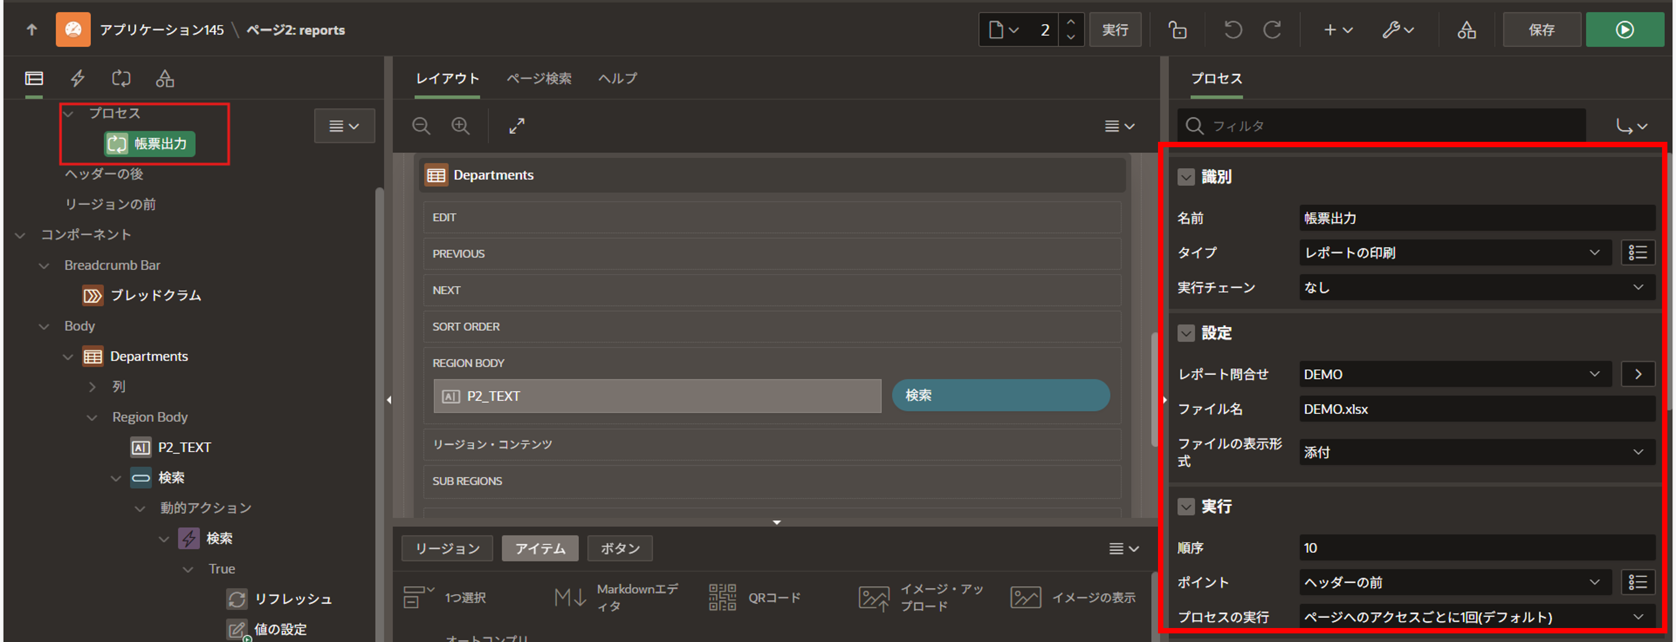Run the page with green play button

tap(1624, 30)
